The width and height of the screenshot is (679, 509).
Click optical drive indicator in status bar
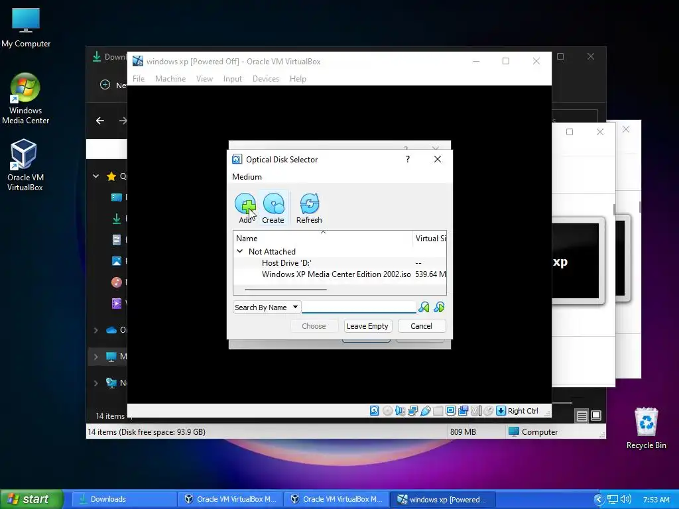pos(387,411)
